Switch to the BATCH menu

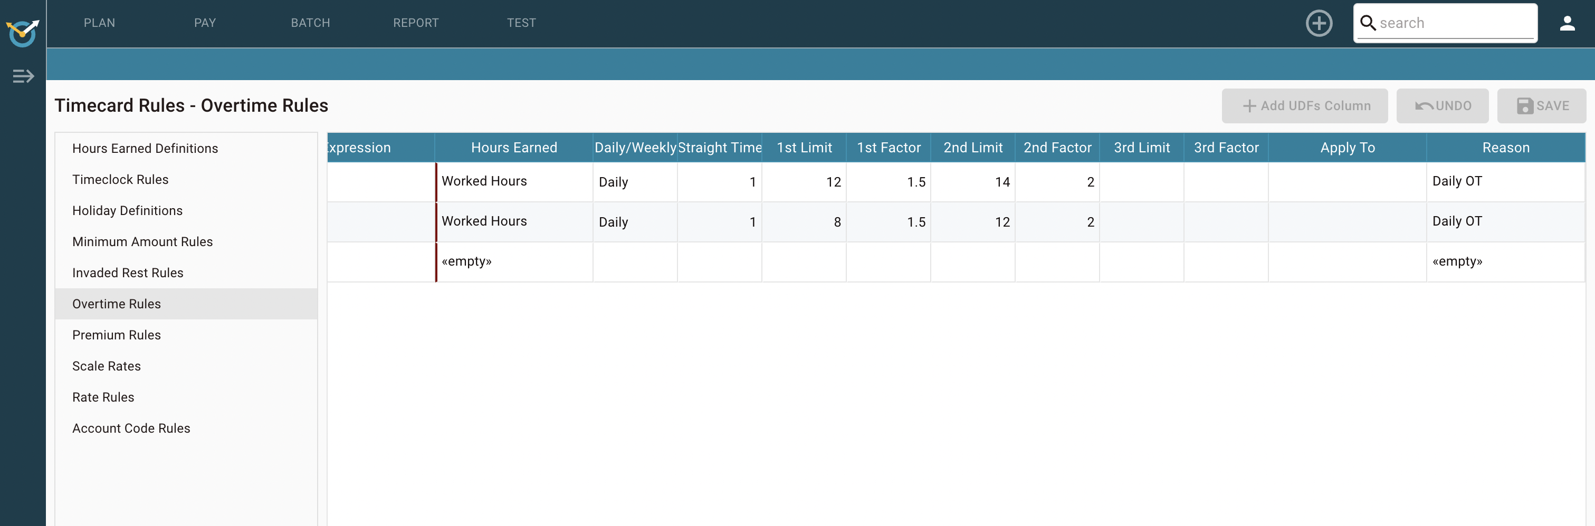click(310, 23)
